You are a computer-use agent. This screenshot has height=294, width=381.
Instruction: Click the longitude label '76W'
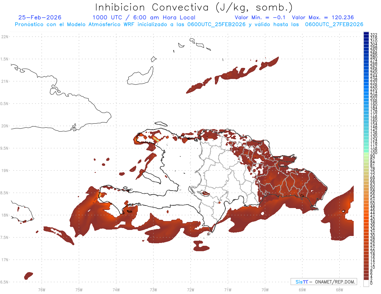click(42, 289)
